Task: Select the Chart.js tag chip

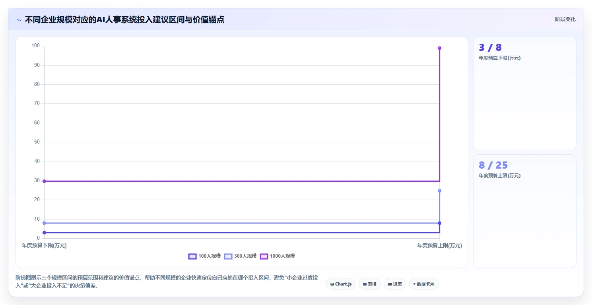Action: pyautogui.click(x=341, y=284)
